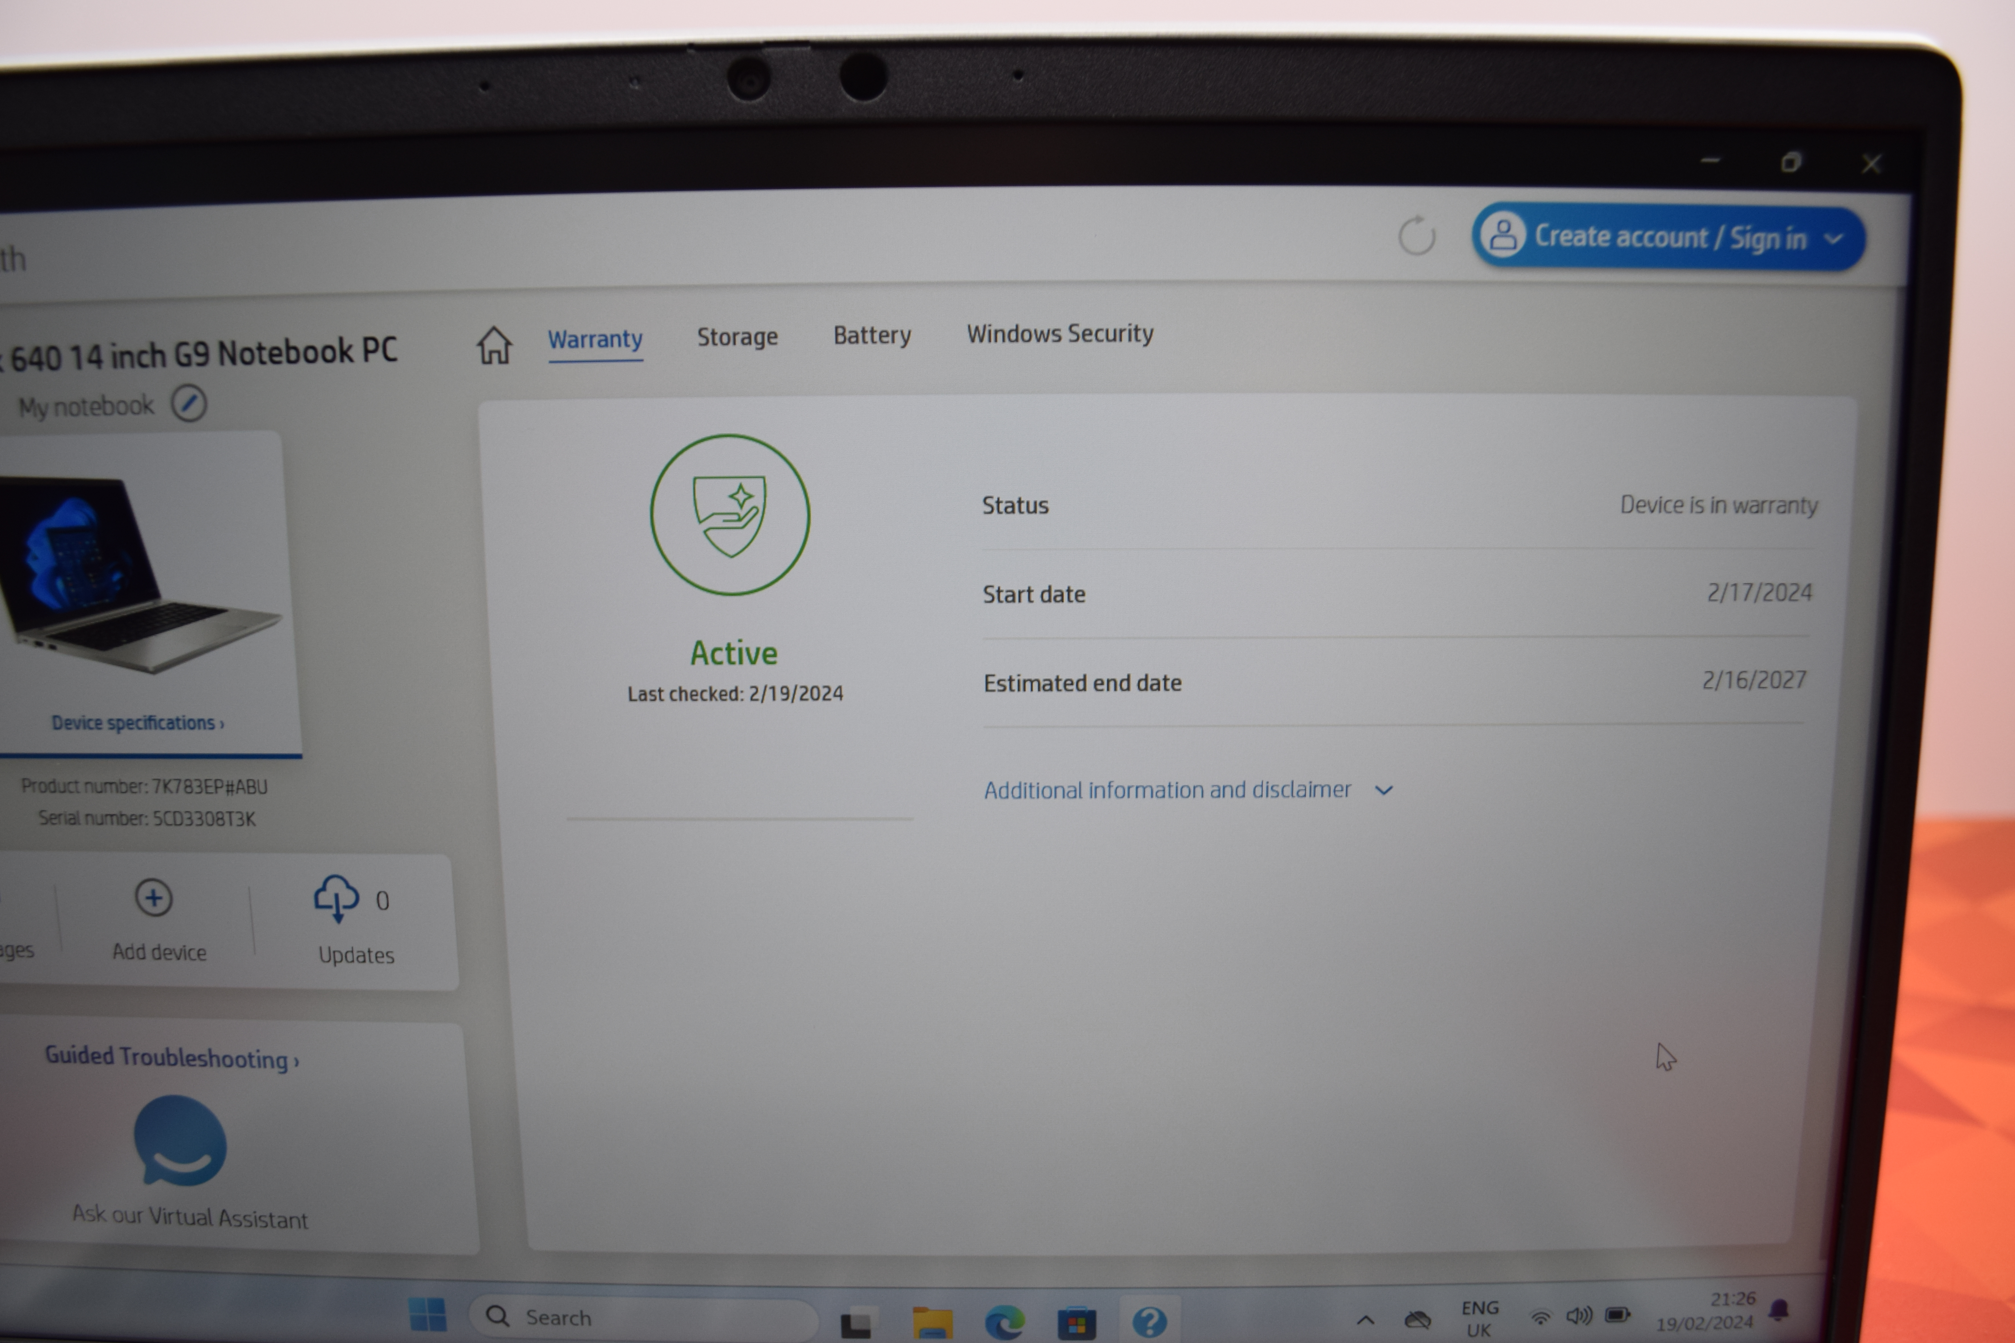The width and height of the screenshot is (2015, 1343).
Task: Click the Start date label
Action: pos(1033,594)
